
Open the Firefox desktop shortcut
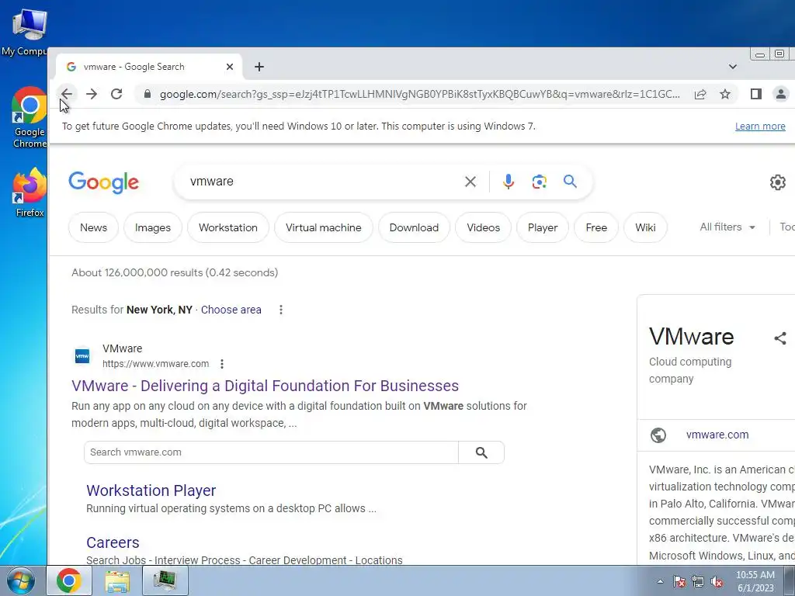[29, 192]
